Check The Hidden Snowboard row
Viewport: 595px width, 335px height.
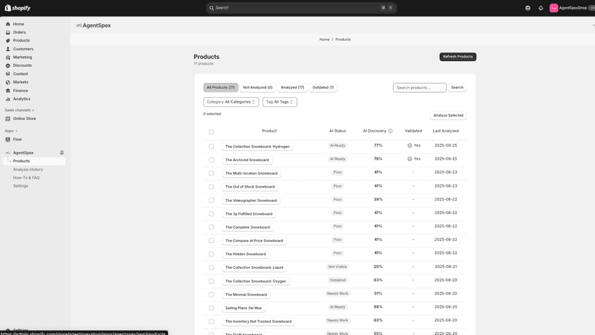pos(211,254)
